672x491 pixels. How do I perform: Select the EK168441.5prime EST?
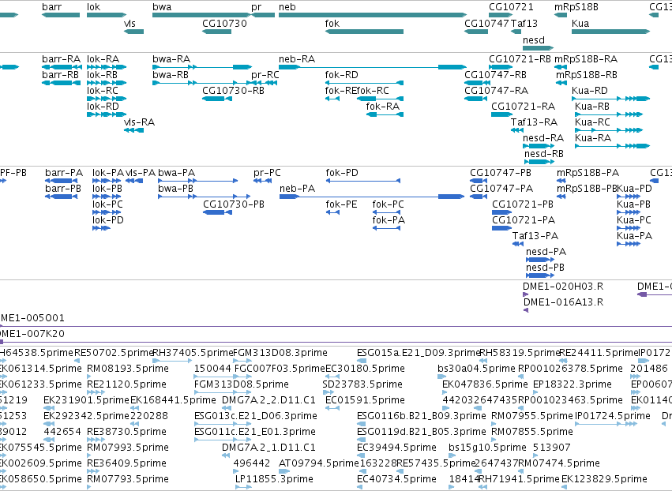coord(135,408)
